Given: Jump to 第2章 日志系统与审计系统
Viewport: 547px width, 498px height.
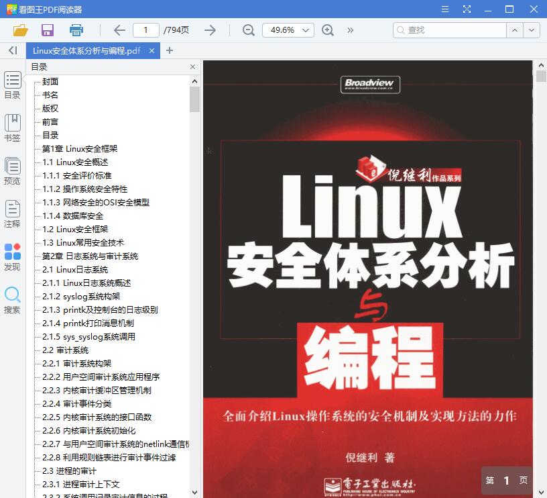Looking at the screenshot, I should click(x=90, y=256).
